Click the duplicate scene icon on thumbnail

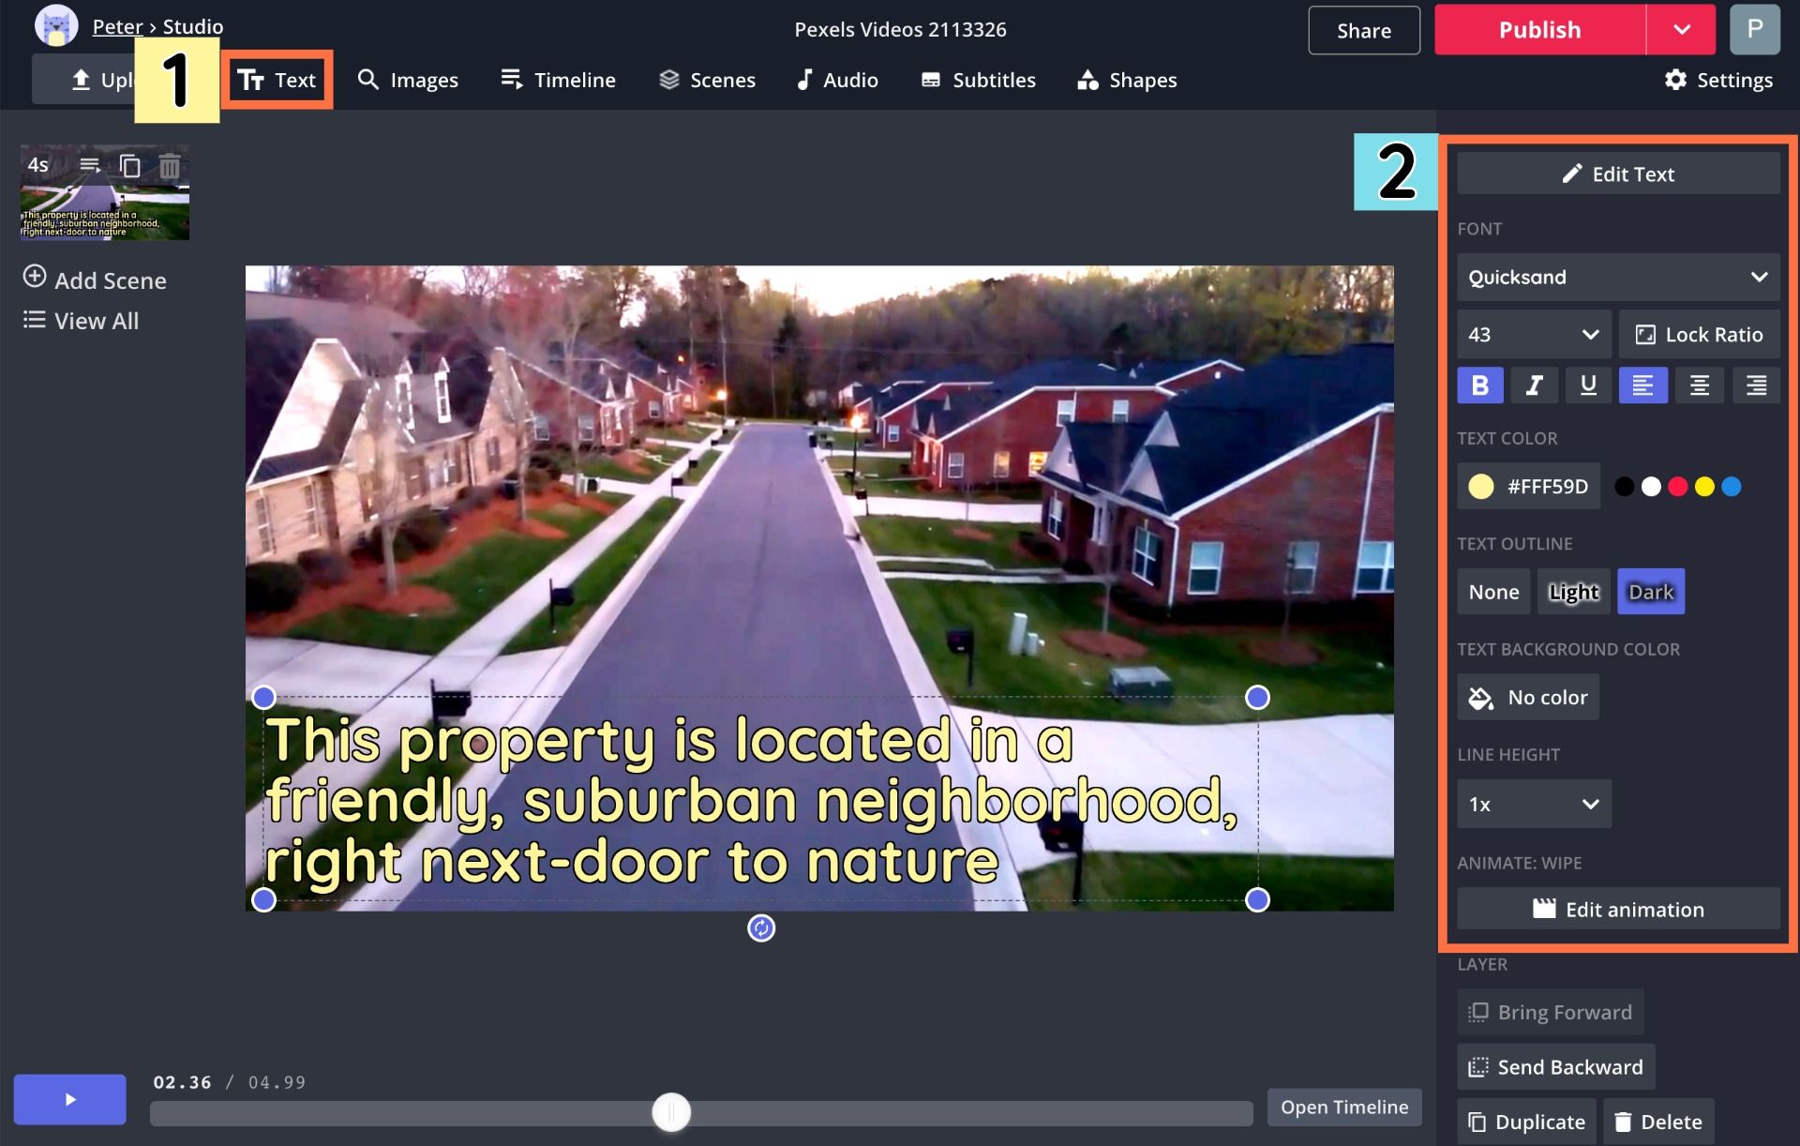tap(130, 167)
